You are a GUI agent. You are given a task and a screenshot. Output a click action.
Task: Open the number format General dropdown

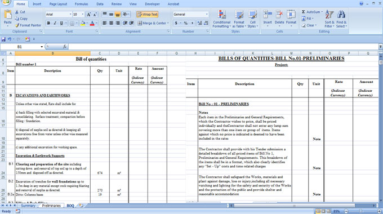207,15
